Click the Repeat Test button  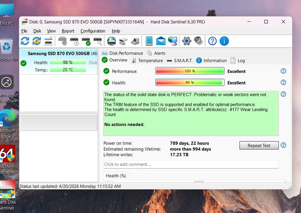[259, 145]
